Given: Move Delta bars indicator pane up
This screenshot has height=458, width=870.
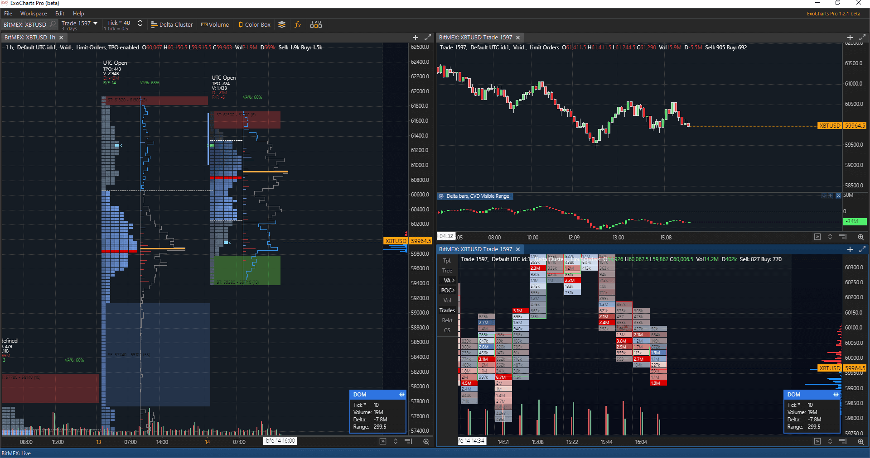Looking at the screenshot, I should click(831, 196).
